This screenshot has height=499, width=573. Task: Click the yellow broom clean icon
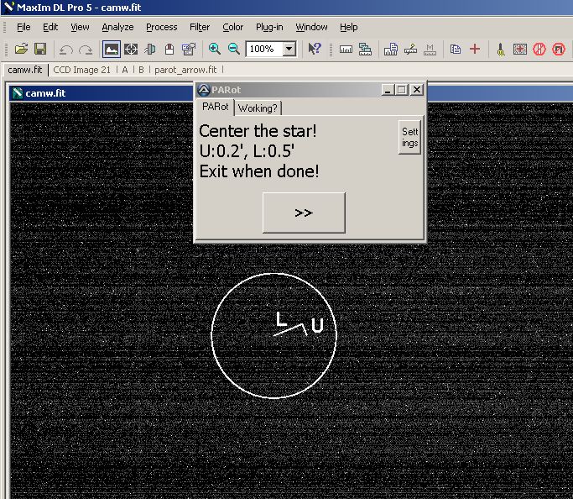(501, 49)
